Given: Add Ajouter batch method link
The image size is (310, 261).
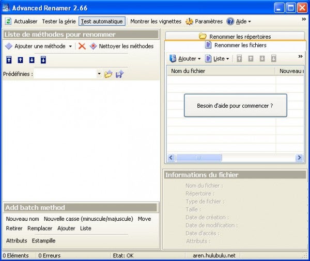Looking at the screenshot, I should tap(66, 228).
